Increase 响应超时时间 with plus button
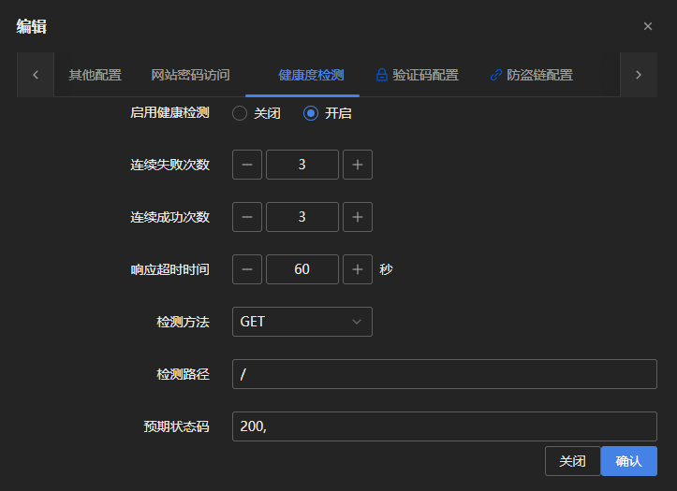The image size is (677, 491). tap(357, 269)
